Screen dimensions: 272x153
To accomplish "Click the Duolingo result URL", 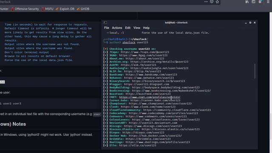I will tap(158, 142).
